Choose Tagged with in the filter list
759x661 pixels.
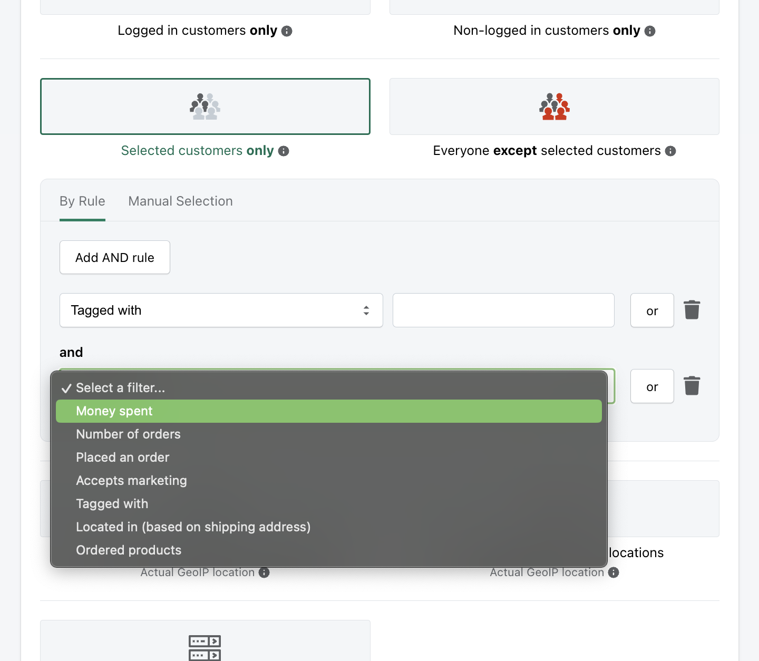pyautogui.click(x=329, y=504)
